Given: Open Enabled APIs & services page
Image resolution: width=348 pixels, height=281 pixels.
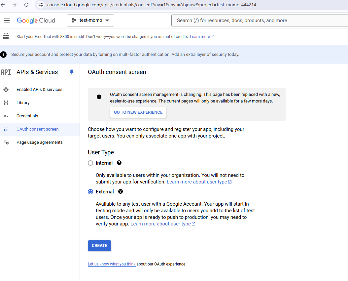Looking at the screenshot, I should [x=39, y=90].
